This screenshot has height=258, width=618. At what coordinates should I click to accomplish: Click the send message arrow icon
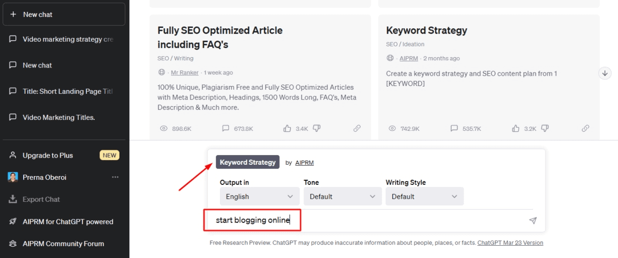point(533,220)
